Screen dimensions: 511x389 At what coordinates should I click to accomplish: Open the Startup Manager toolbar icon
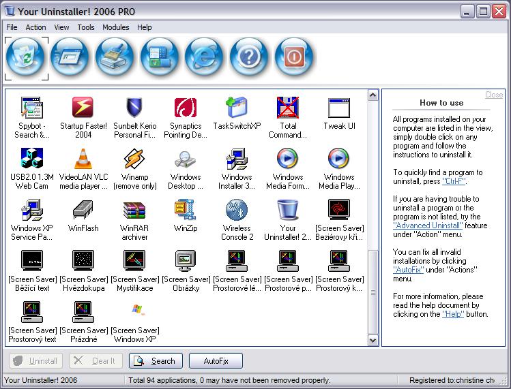pos(70,58)
